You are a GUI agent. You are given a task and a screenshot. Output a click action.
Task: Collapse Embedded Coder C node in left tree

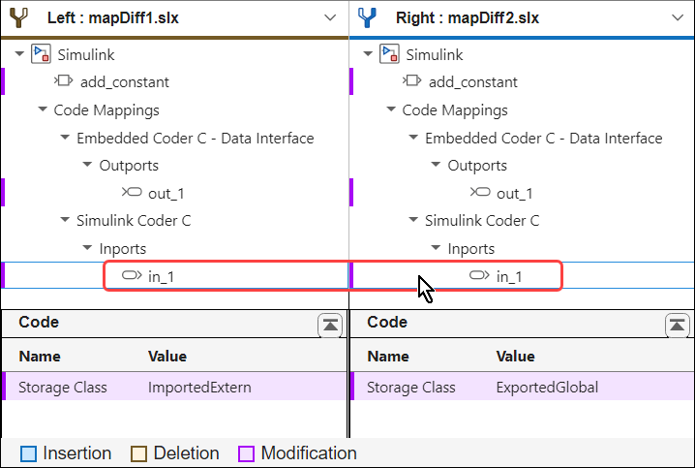(66, 139)
